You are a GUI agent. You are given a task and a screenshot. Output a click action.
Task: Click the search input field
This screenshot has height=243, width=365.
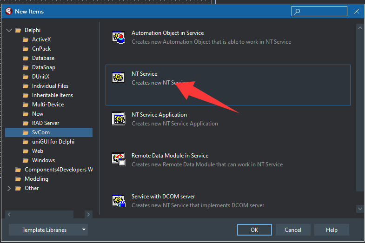click(x=319, y=11)
